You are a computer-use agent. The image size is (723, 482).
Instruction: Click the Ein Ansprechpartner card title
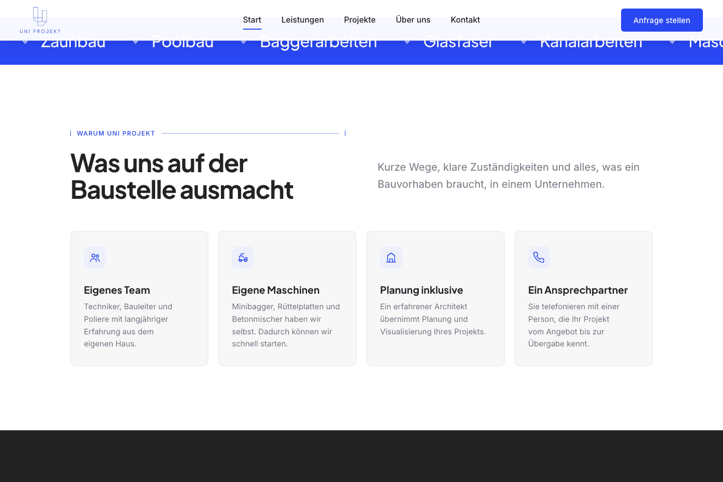(x=578, y=290)
